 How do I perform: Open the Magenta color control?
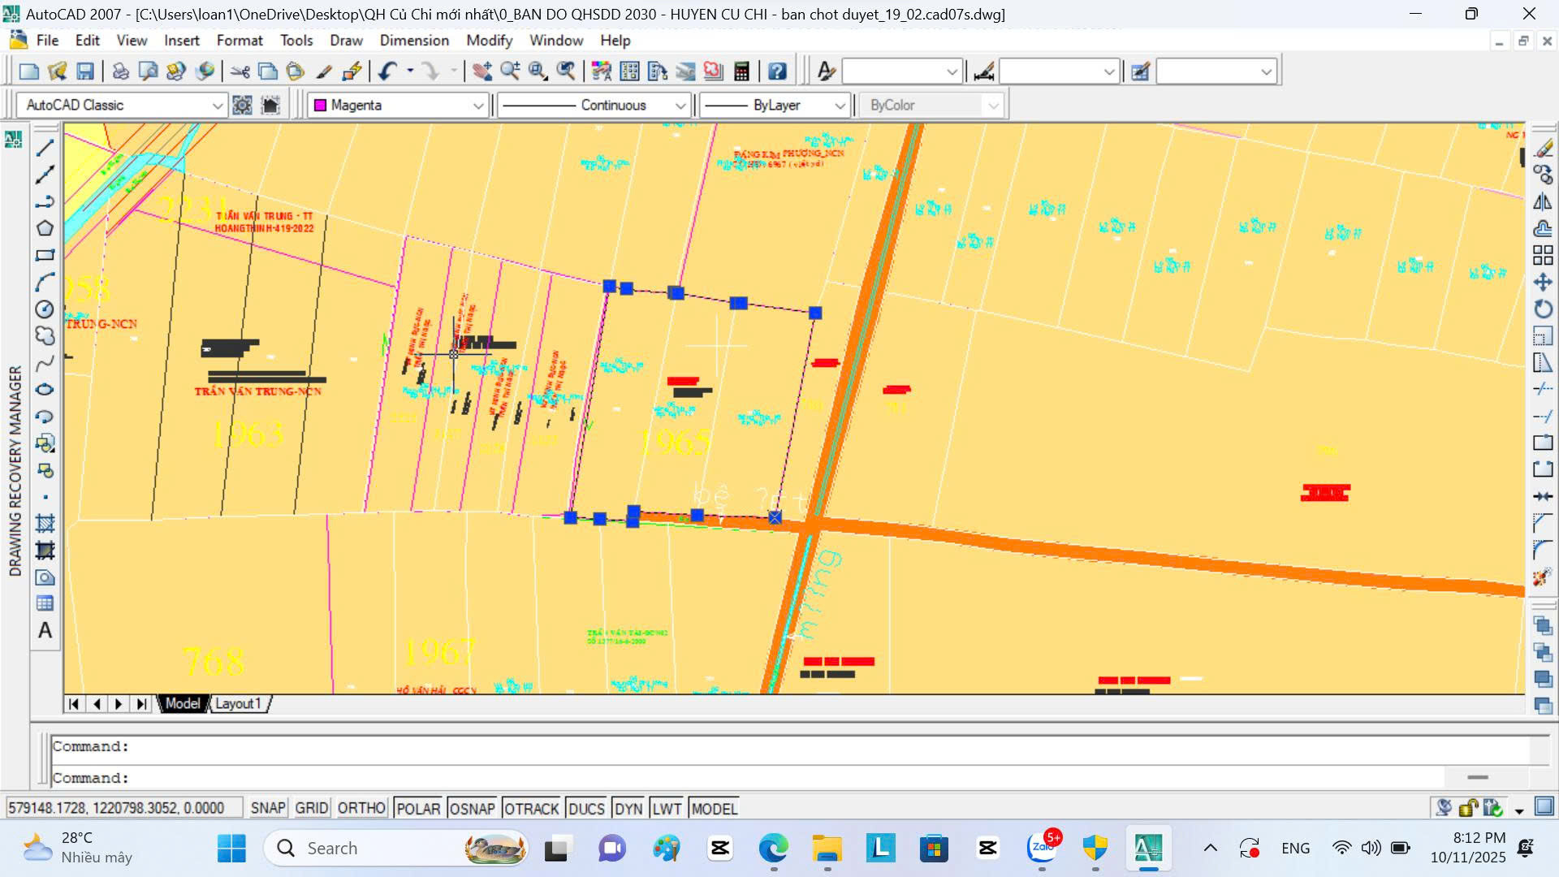pyautogui.click(x=398, y=106)
